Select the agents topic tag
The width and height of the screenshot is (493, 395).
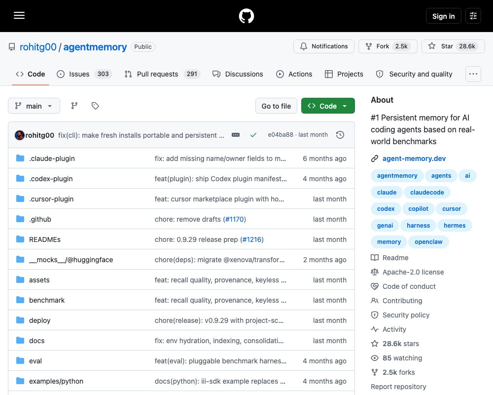click(x=441, y=176)
